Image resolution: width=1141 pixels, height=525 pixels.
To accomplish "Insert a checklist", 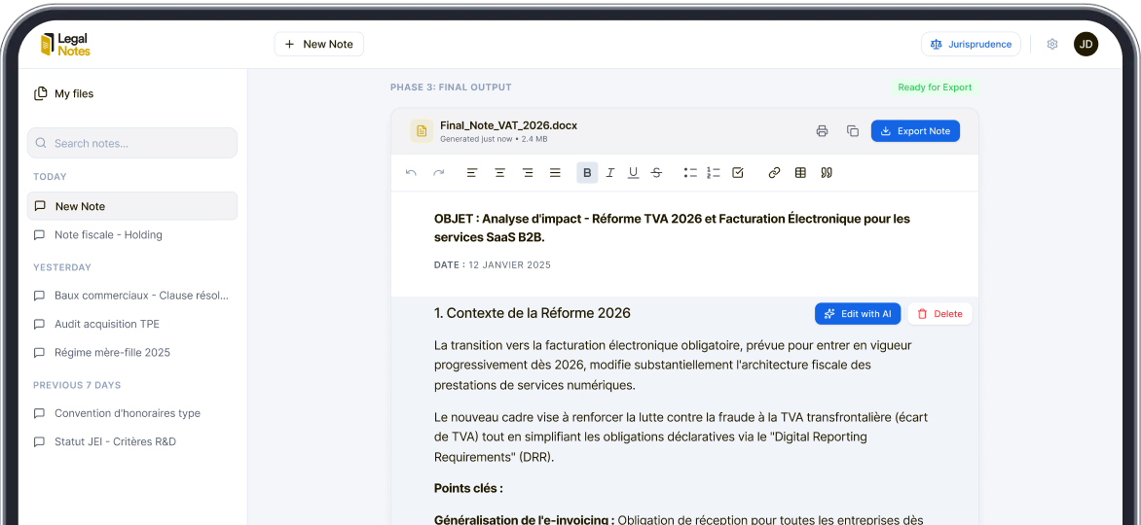I will click(737, 173).
